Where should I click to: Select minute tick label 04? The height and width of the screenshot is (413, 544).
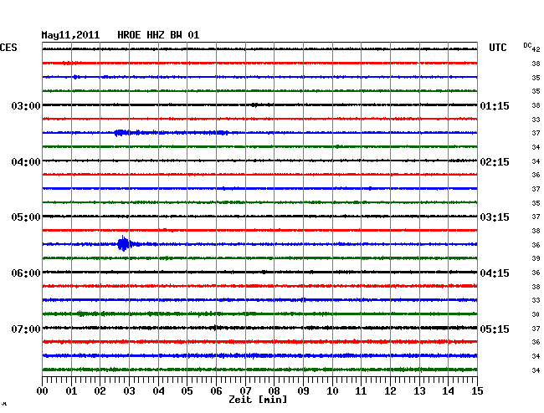coord(158,390)
